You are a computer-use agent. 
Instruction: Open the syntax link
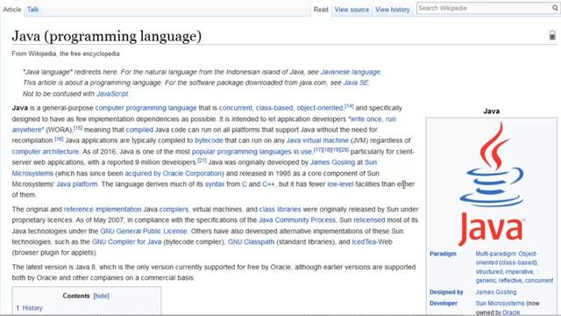pyautogui.click(x=215, y=184)
